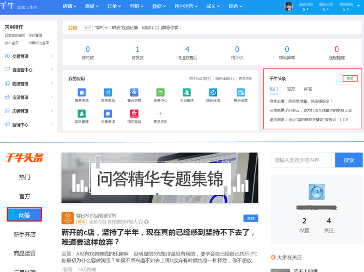This screenshot has width=364, height=272.
Task: Click the plus tile to add more apps
Action: click(x=160, y=114)
